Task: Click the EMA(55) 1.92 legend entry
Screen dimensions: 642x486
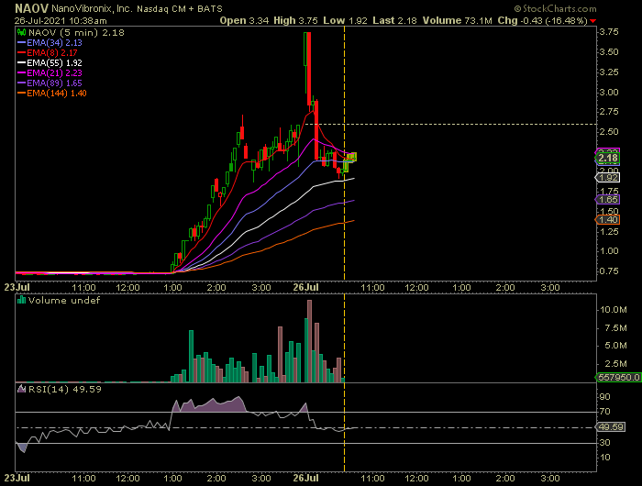Action: pos(50,63)
